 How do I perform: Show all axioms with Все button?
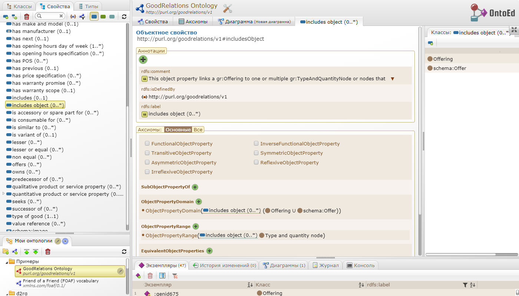[x=198, y=129]
